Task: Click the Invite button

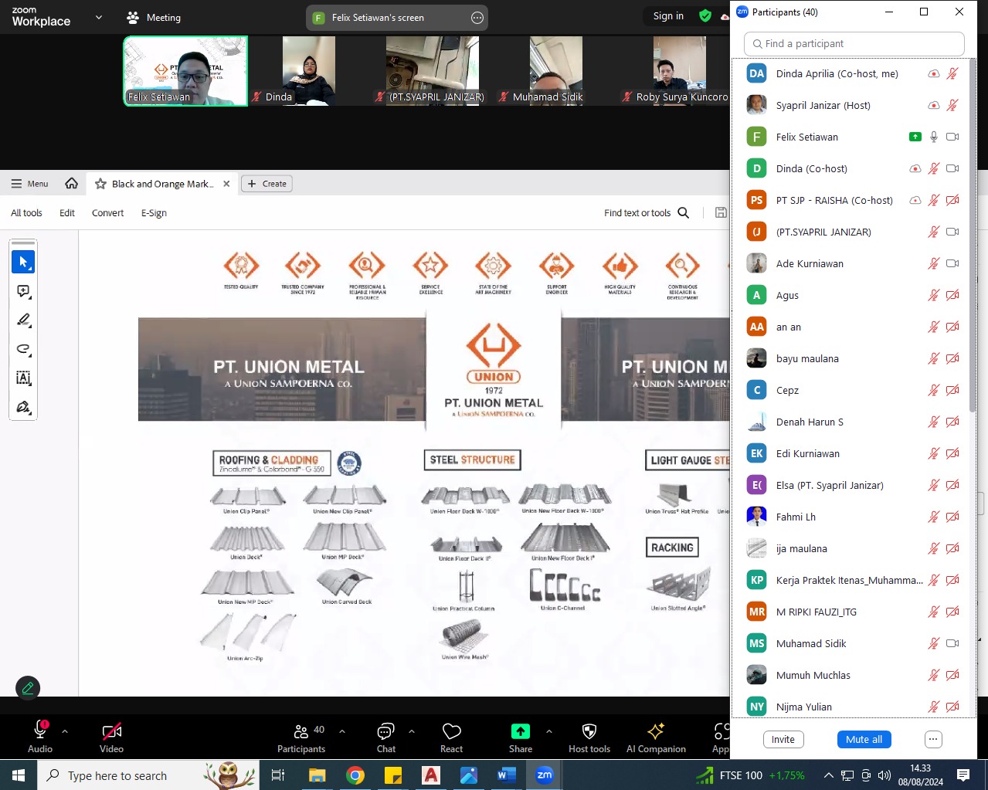Action: click(783, 739)
